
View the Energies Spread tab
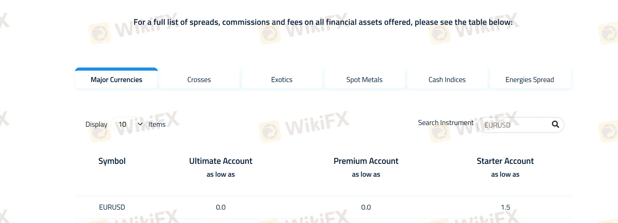(529, 80)
